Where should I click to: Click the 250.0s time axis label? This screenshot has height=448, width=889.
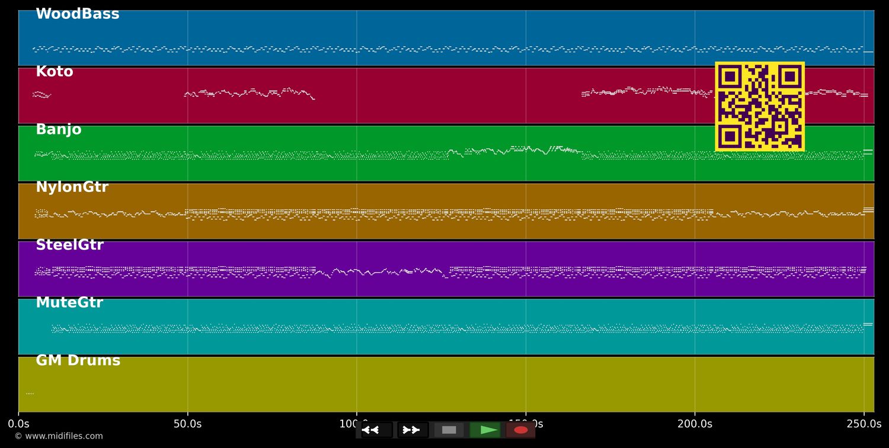click(x=864, y=424)
